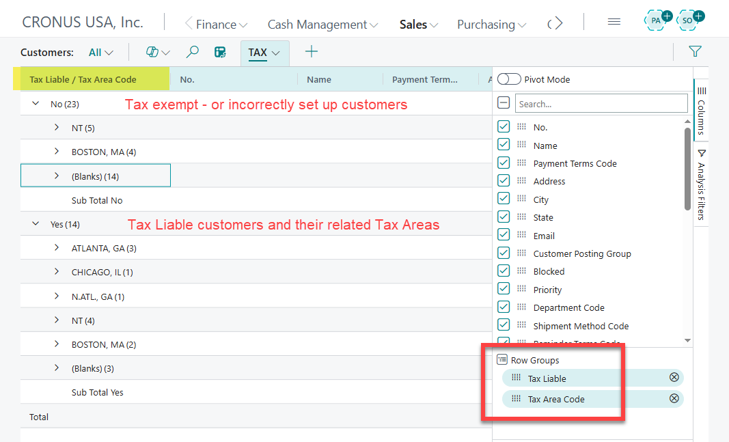Screen dimensions: 729x442
Task: Uncheck the Customer Posting Group column
Action: click(x=504, y=253)
